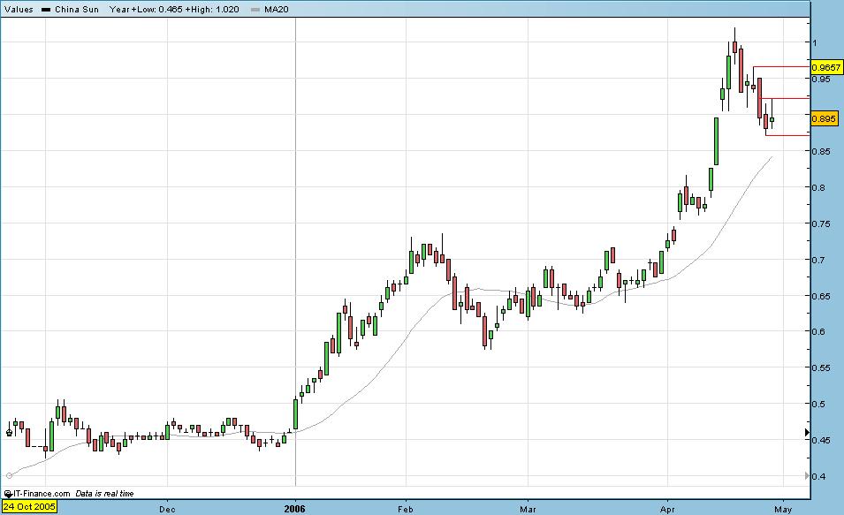Click the 'Values' label in the header
Screen dimensions: 844x515
(x=19, y=9)
